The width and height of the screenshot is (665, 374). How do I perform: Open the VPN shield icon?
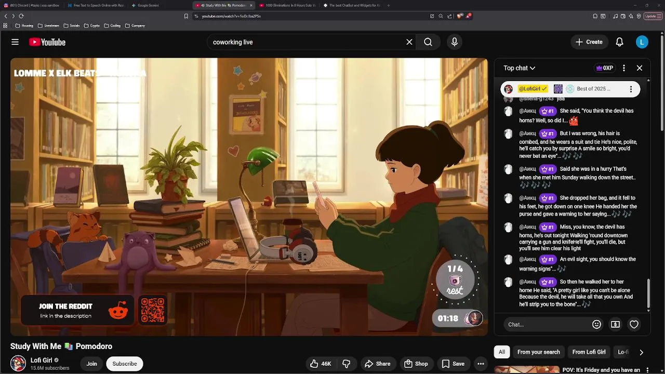pyautogui.click(x=639, y=16)
